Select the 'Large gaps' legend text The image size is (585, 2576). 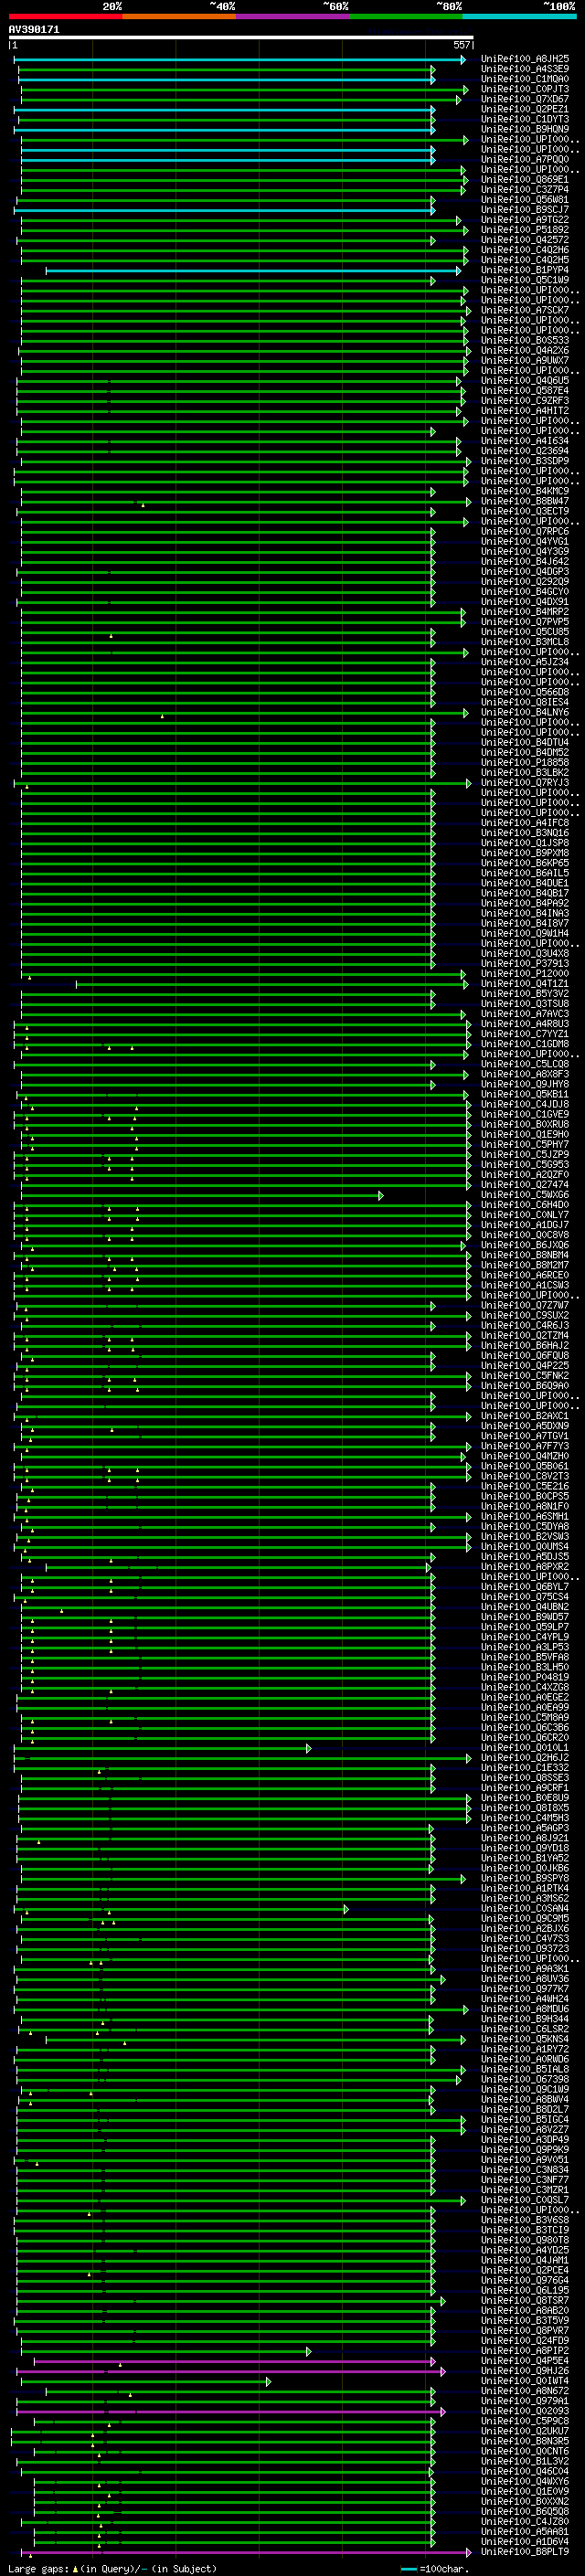pos(39,2568)
